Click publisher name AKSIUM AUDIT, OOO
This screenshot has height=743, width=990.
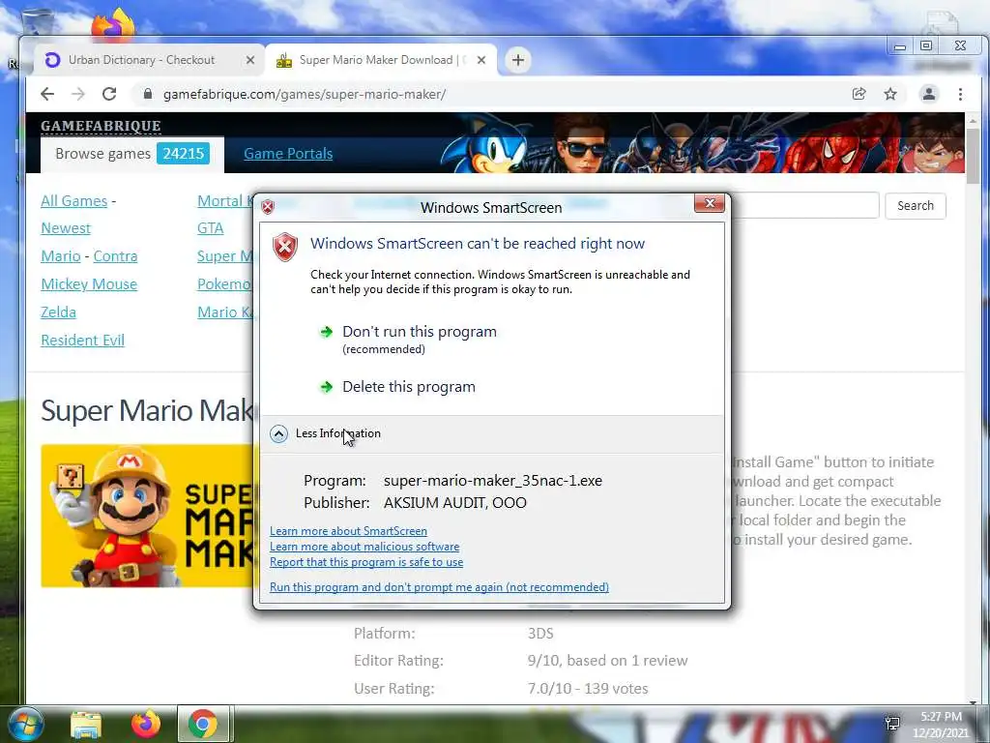tap(454, 503)
